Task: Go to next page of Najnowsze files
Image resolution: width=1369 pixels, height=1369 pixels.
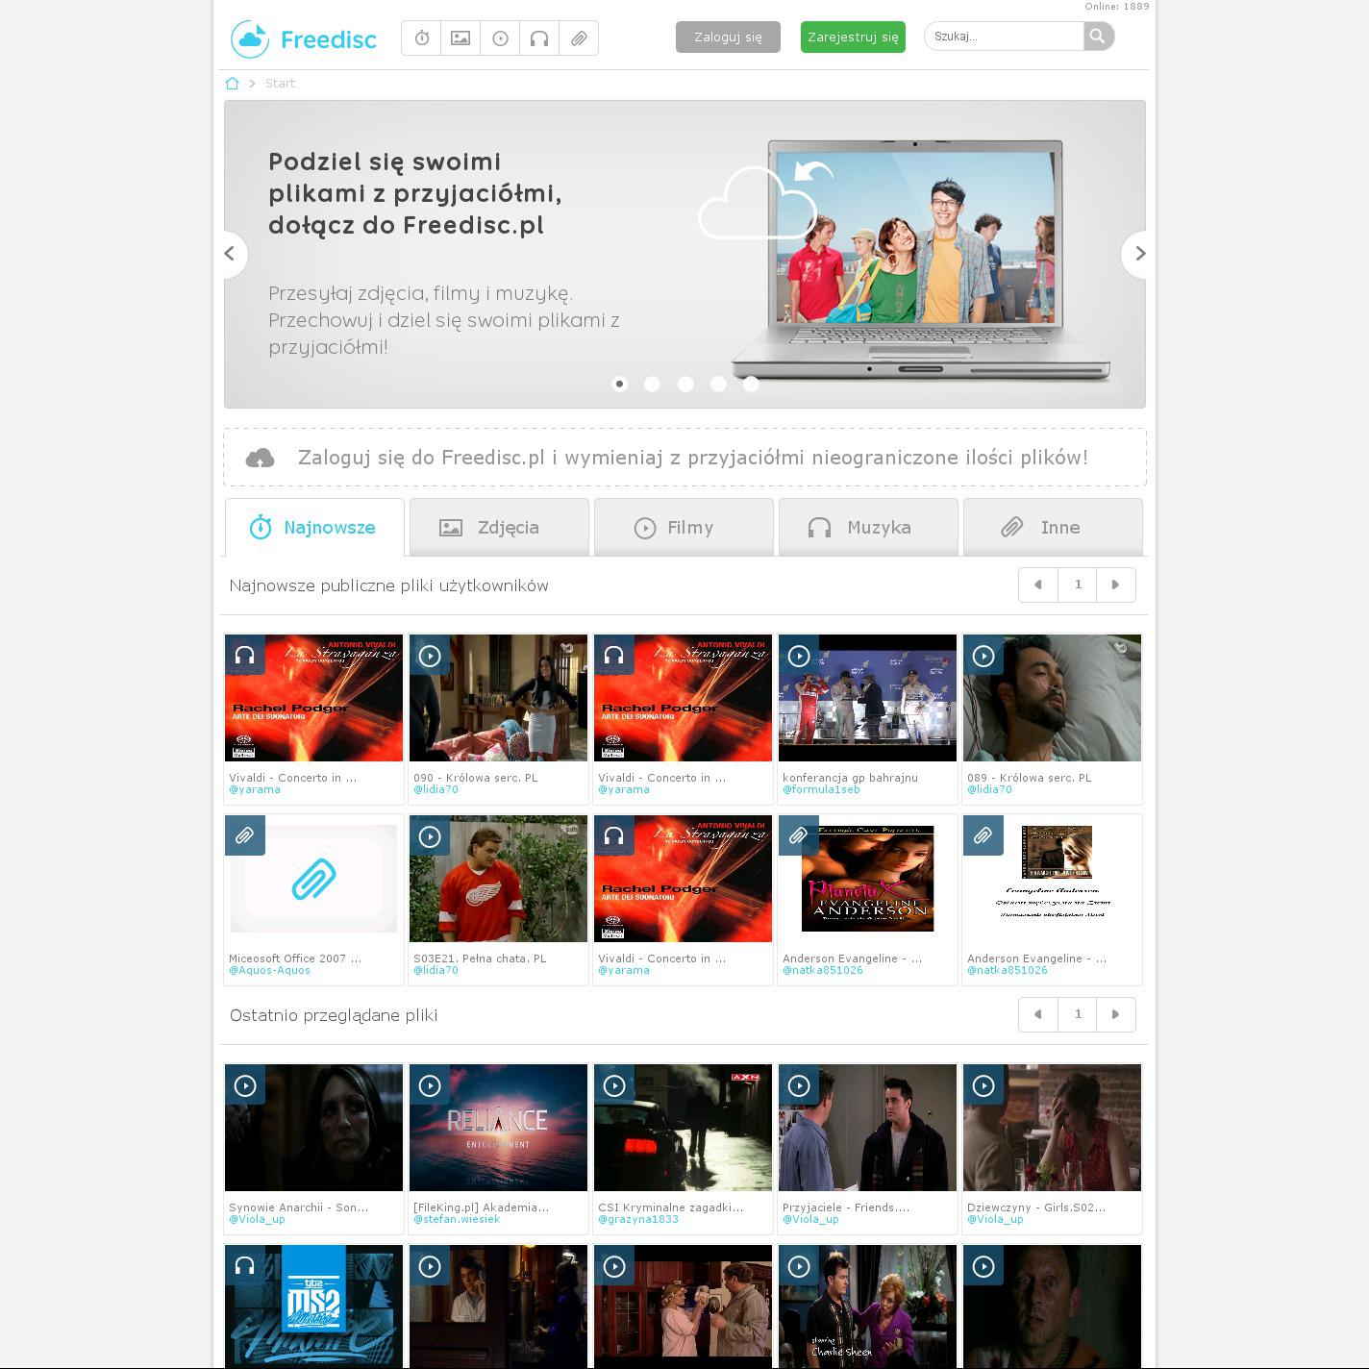Action: (1115, 585)
